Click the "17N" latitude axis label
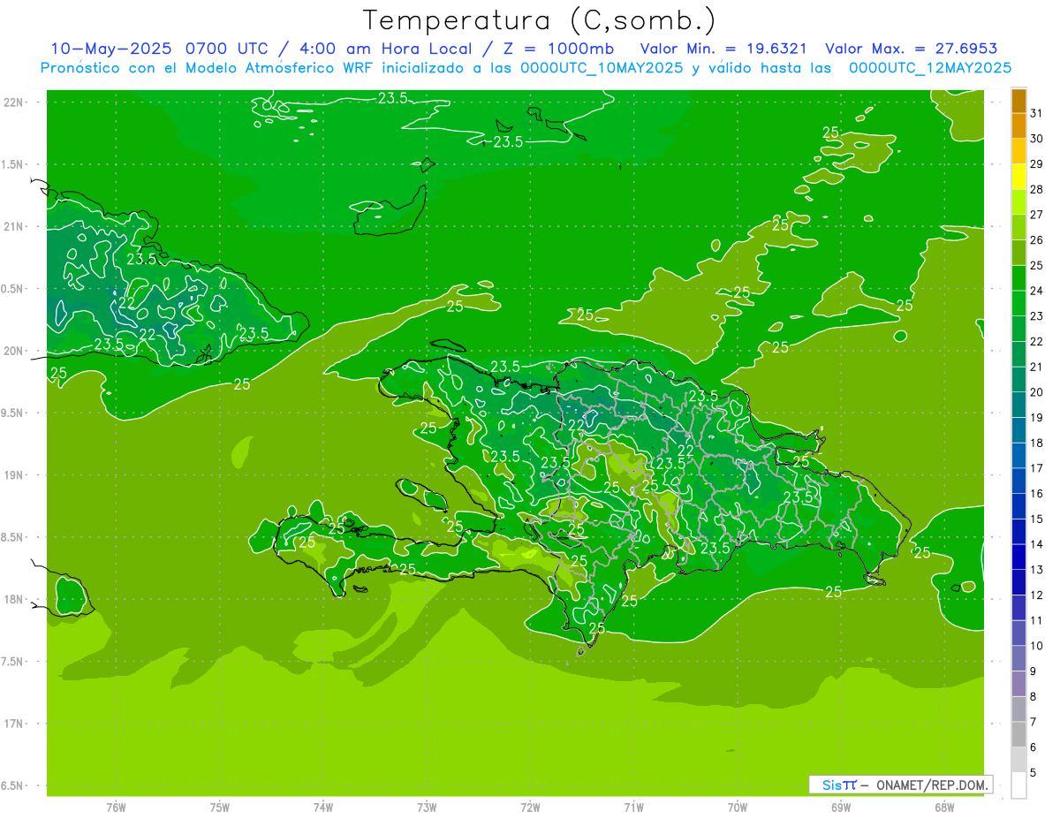 13,724
